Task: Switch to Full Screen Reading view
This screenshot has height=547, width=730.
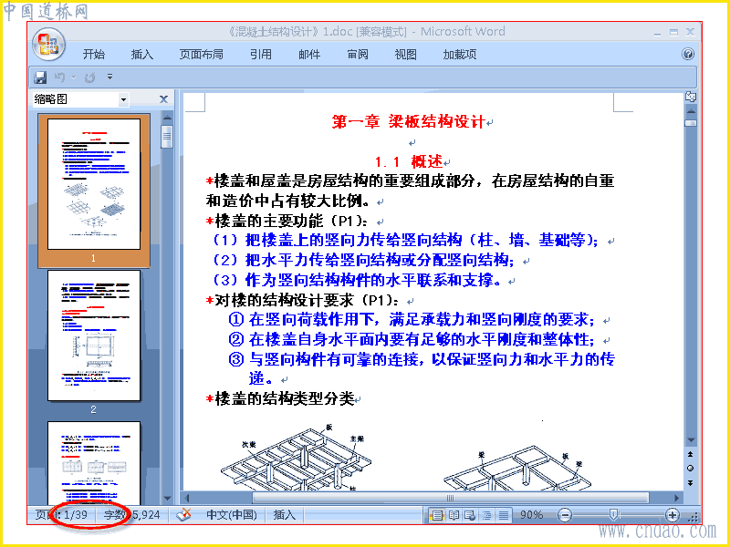Action: tap(454, 515)
